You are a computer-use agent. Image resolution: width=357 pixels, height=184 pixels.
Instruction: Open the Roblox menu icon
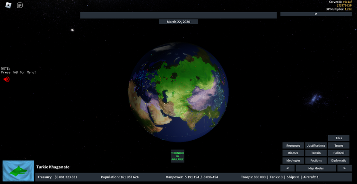[9, 5]
